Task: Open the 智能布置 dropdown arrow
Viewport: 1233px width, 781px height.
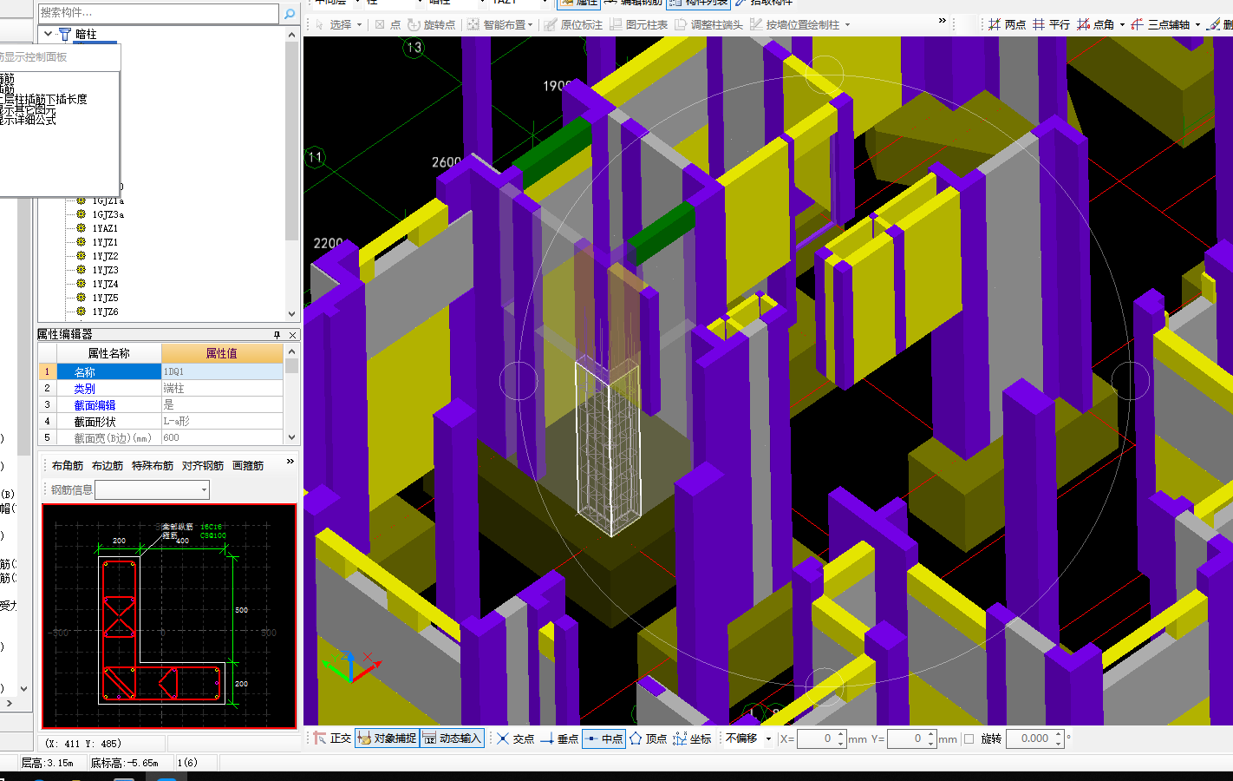Action: click(x=530, y=24)
